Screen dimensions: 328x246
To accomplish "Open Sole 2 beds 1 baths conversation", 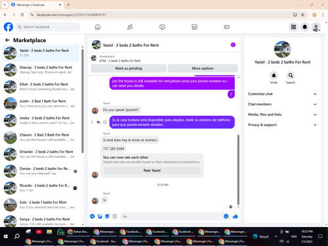I will [x=41, y=205].
